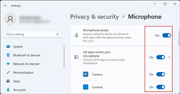
Task: Go to Privacy & security breadcrumb
Action: 94,17
